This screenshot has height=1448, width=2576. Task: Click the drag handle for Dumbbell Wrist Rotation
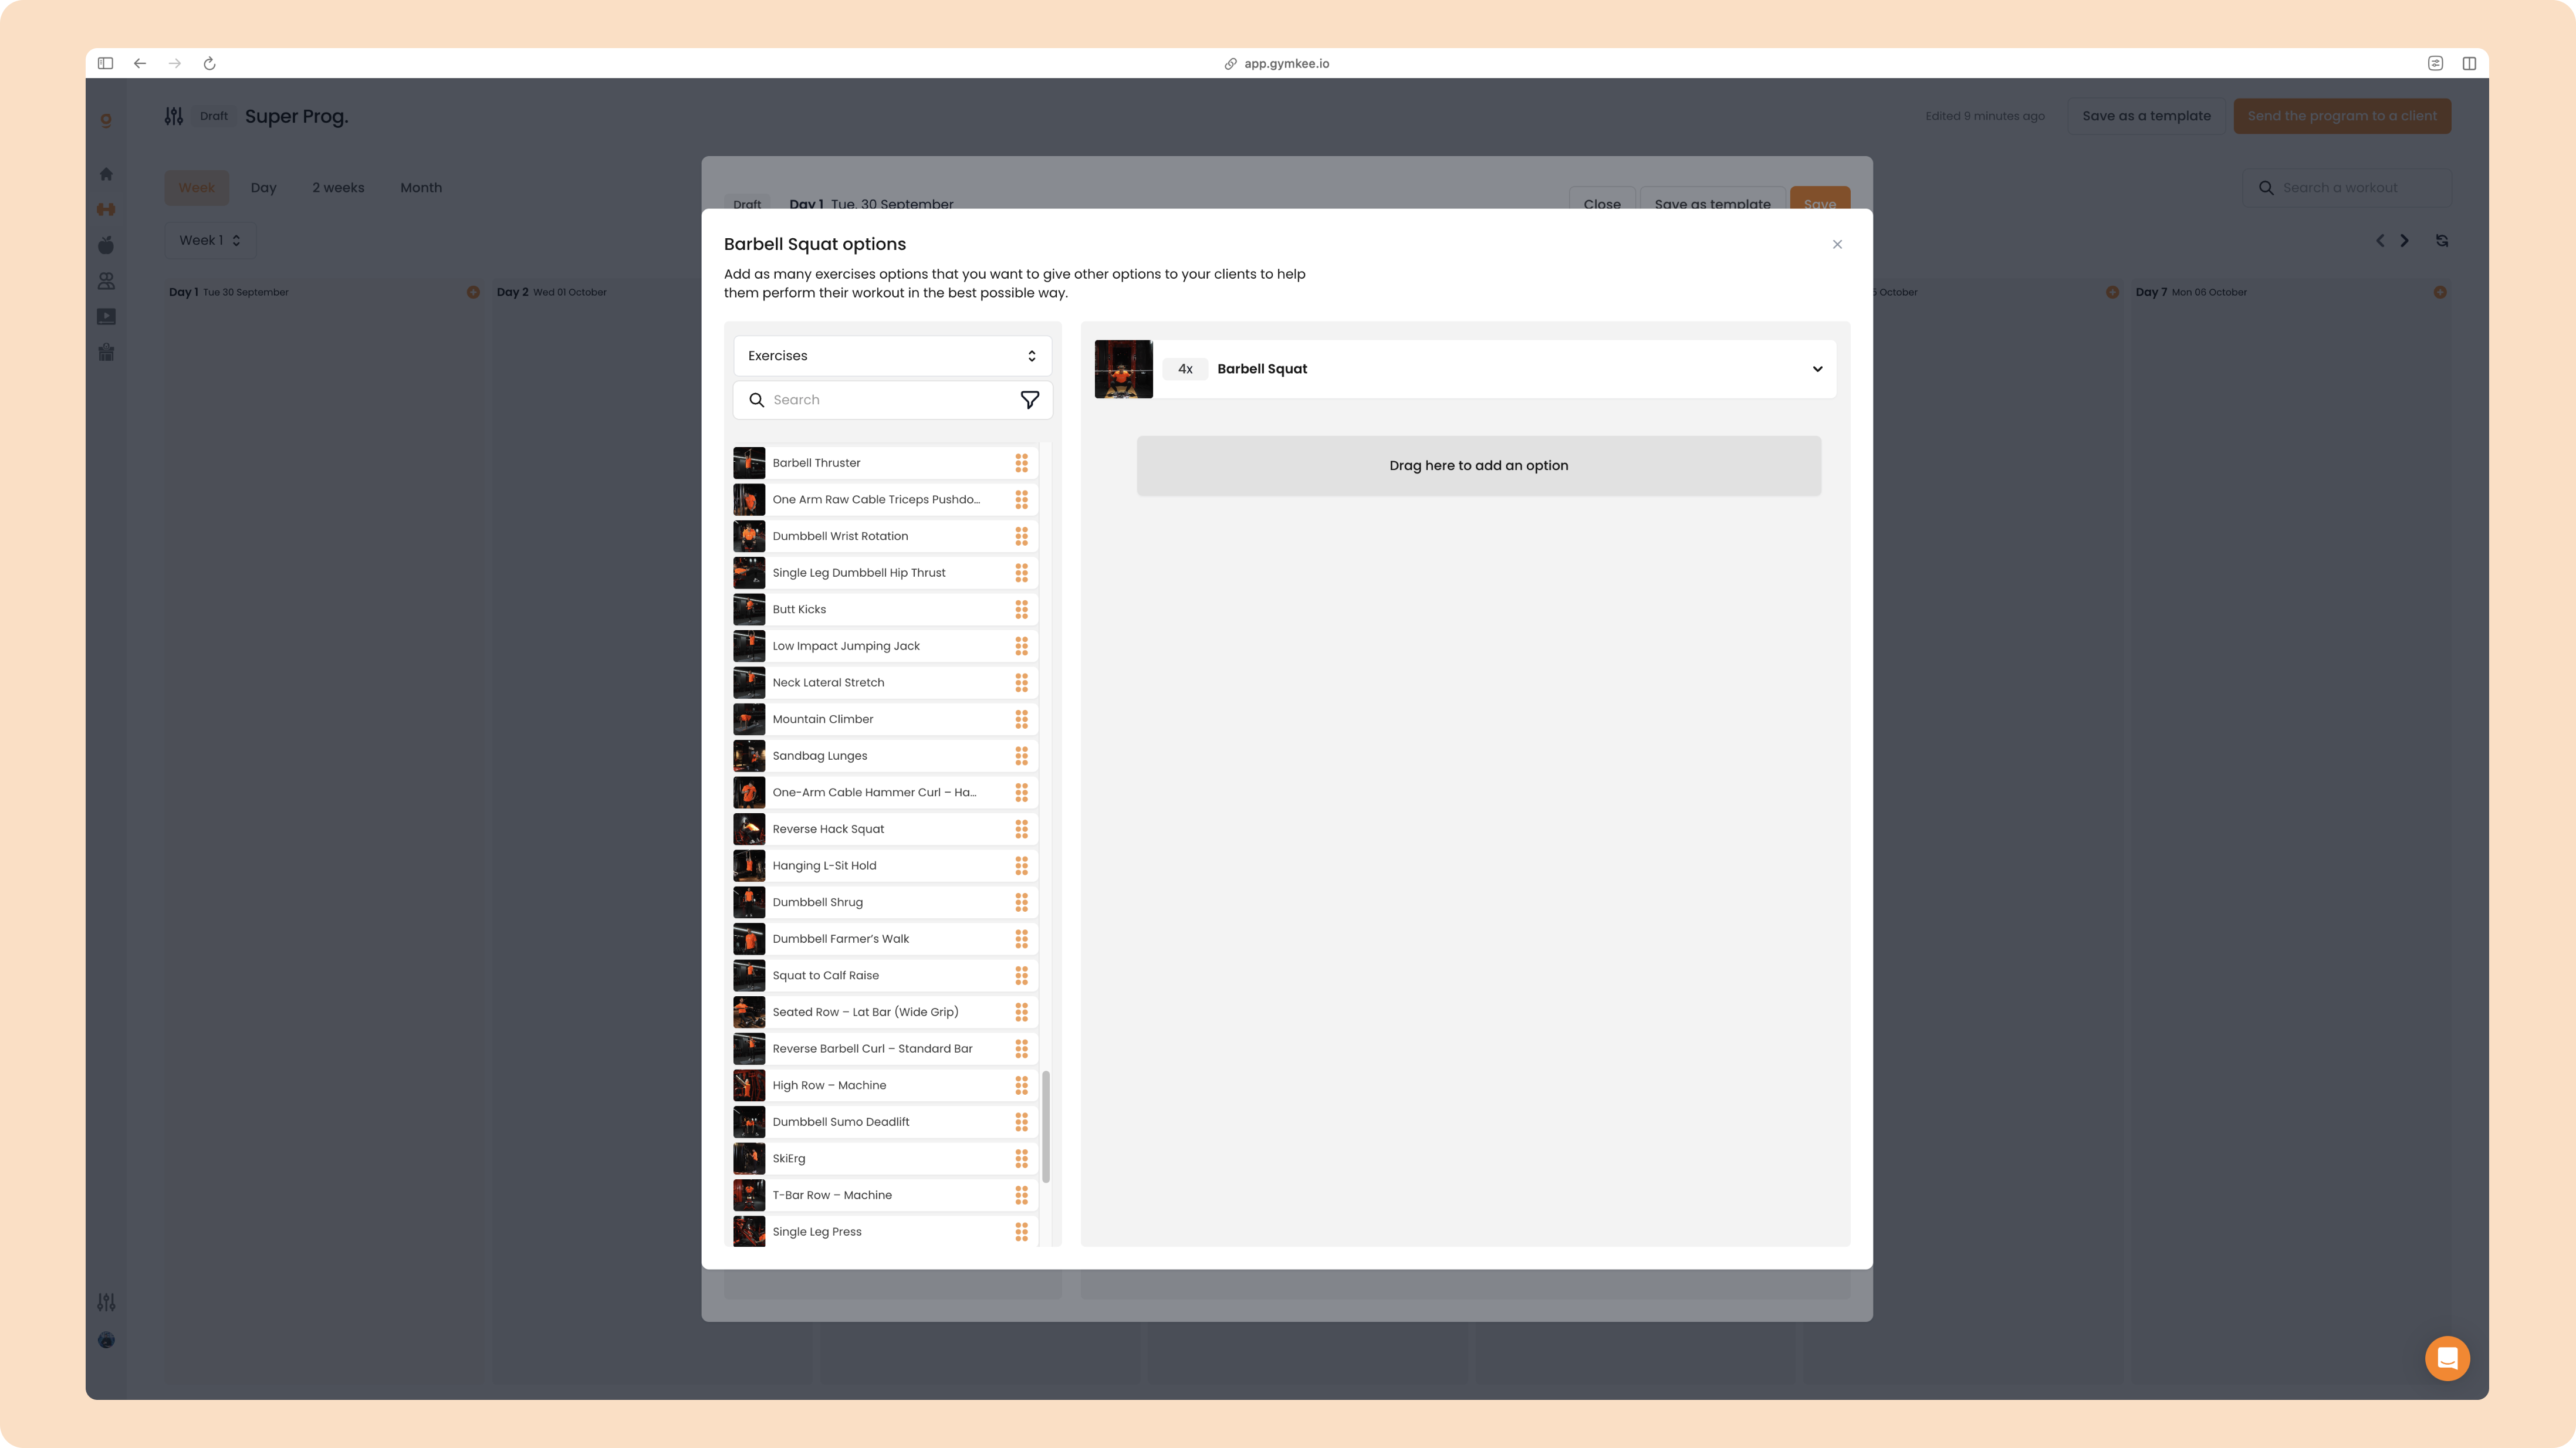tap(1021, 536)
